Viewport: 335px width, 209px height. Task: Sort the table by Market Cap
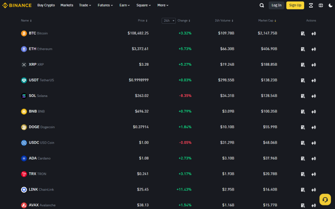coord(267,21)
